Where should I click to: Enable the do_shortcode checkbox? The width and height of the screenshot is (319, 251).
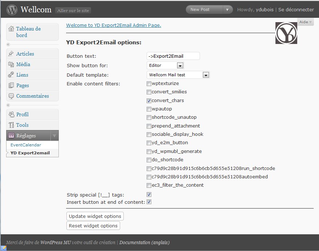[149, 160]
